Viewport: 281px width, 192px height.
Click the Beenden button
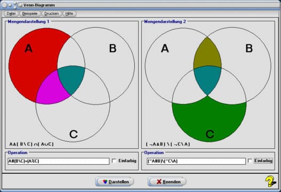[x=167, y=182]
